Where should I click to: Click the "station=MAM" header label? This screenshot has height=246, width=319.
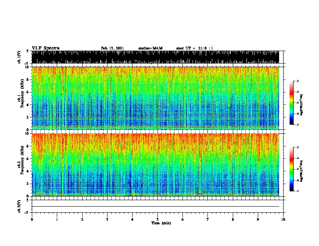click(150, 48)
